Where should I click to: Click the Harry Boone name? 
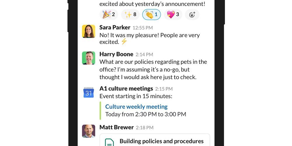(x=117, y=54)
